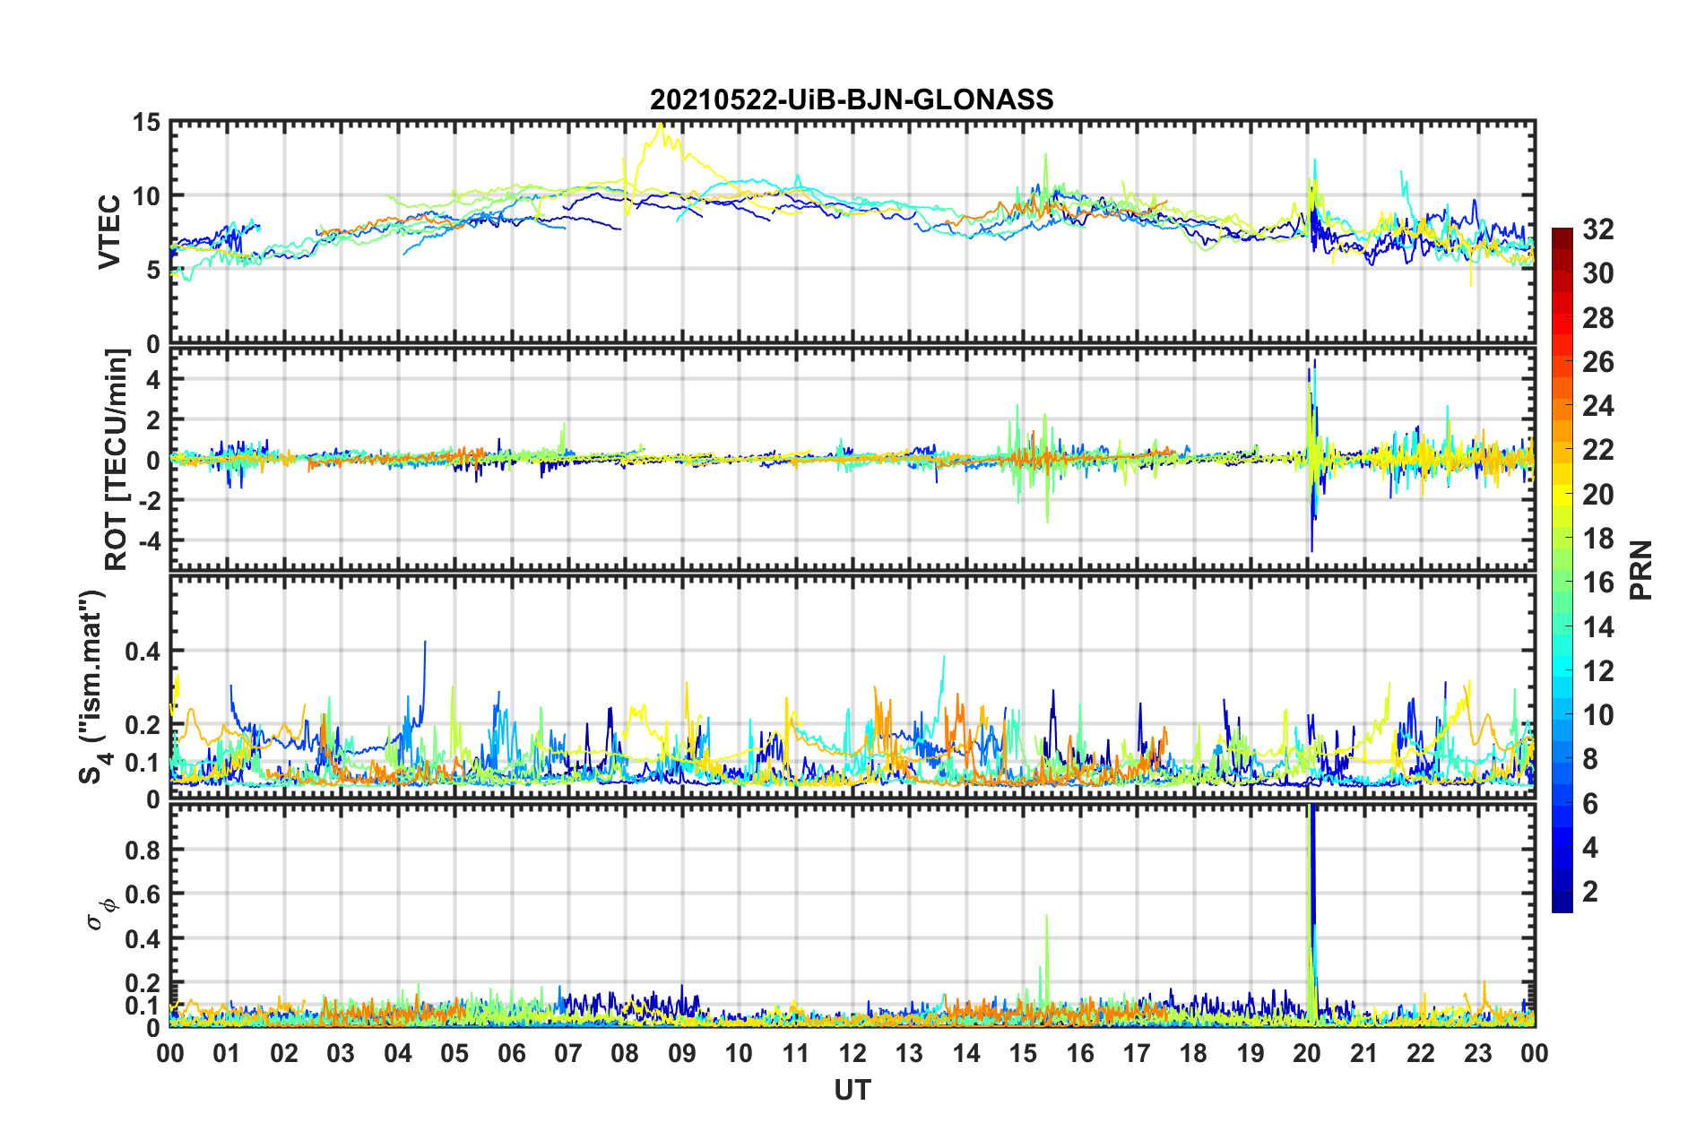Viewport: 1705px width, 1140px height.
Task: Click S4 axis tick value 0.2
Action: click(x=143, y=725)
